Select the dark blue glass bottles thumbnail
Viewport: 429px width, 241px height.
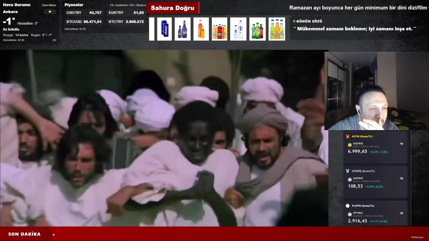click(x=183, y=29)
